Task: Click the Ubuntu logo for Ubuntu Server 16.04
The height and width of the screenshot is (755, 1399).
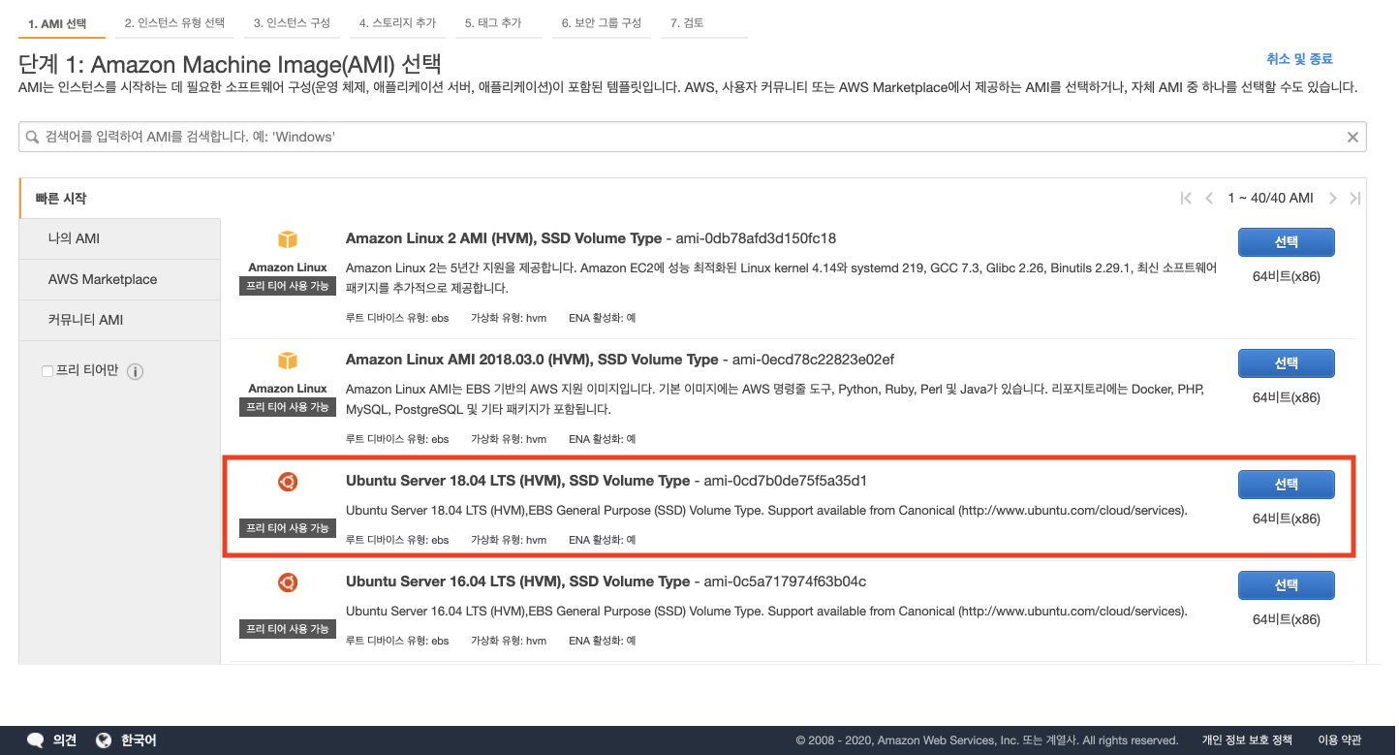Action: [x=288, y=582]
